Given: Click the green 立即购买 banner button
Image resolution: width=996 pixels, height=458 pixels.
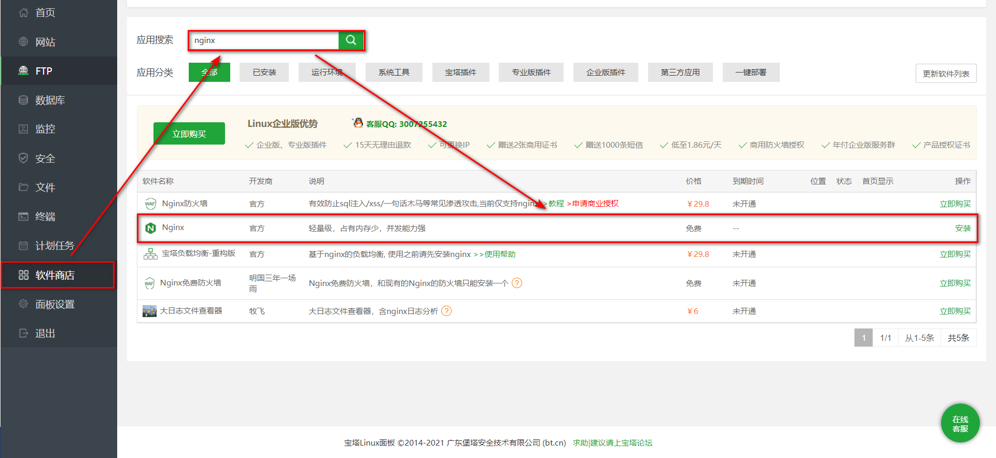Looking at the screenshot, I should tap(189, 134).
